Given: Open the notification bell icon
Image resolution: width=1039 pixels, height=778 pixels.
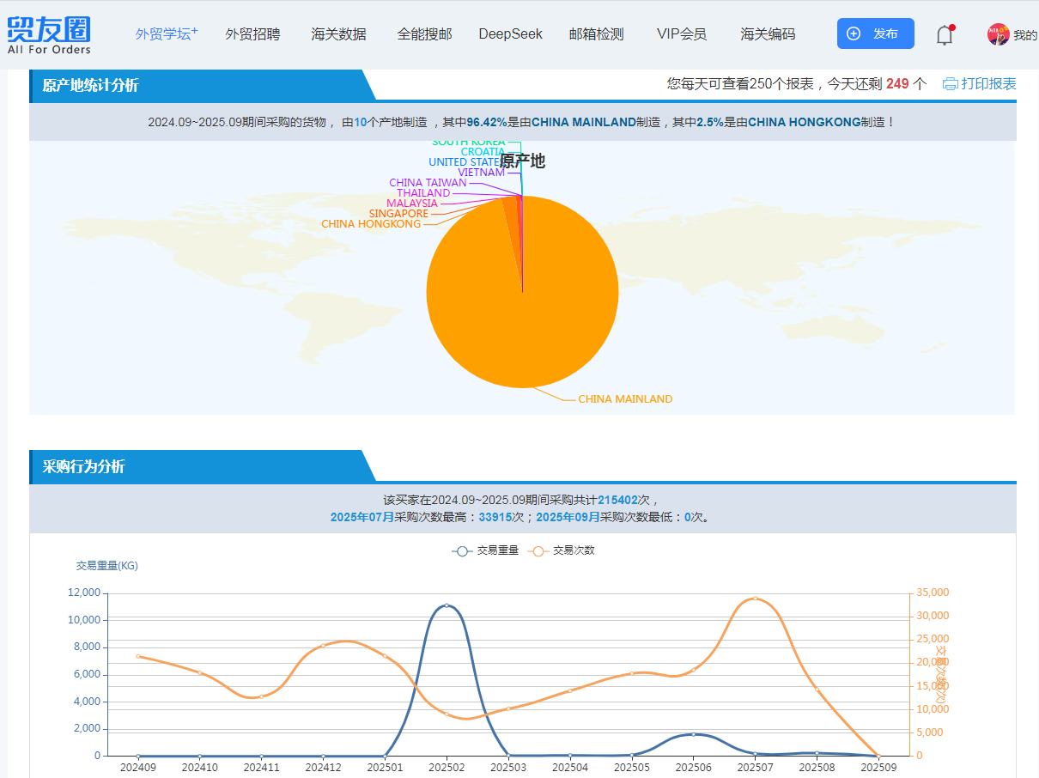Looking at the screenshot, I should (945, 35).
